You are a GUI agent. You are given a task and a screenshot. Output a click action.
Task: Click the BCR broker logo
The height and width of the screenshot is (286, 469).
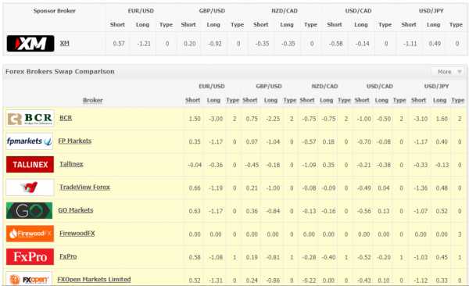30,119
